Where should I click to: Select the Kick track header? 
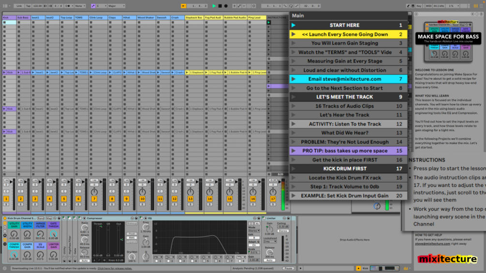point(9,18)
